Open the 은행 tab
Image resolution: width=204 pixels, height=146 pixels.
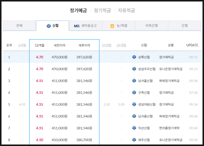(x=185, y=26)
